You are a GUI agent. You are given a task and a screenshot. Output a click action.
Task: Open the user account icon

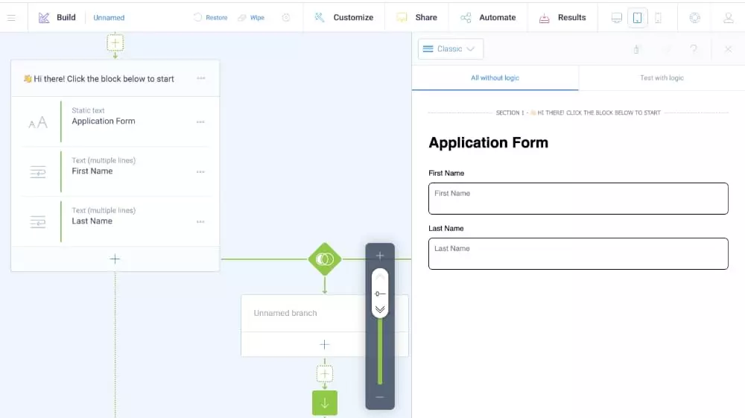click(x=729, y=18)
